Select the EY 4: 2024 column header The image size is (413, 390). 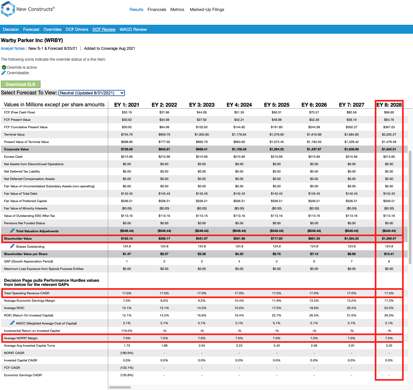pyautogui.click(x=239, y=105)
